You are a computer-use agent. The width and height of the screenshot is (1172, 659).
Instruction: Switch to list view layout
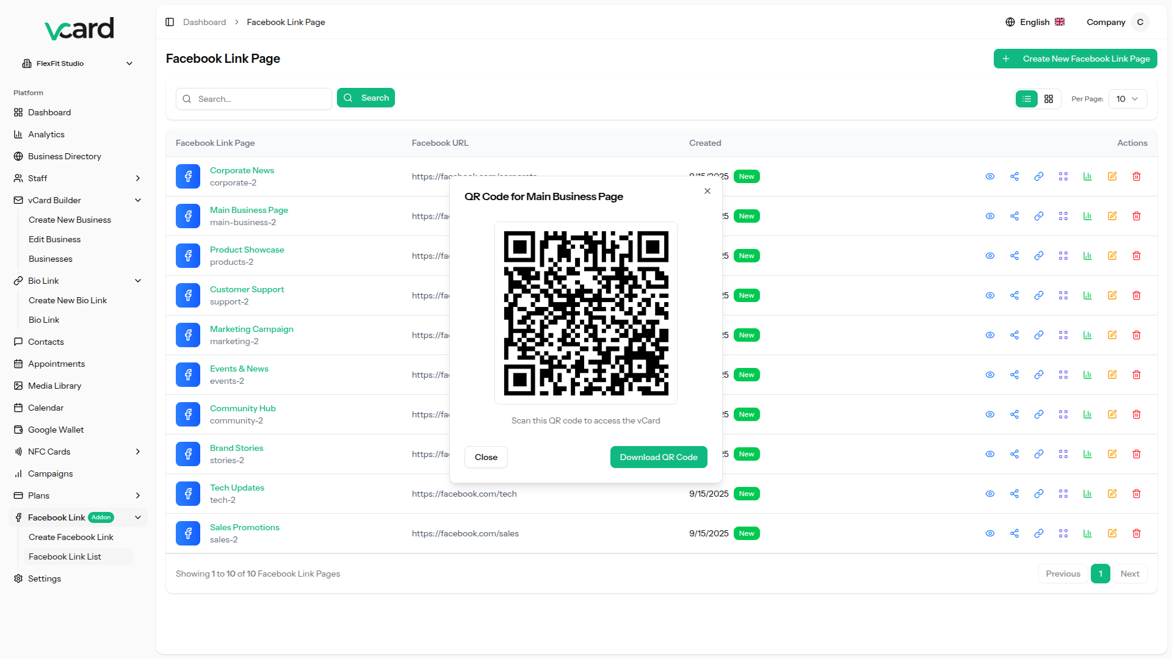(1027, 99)
